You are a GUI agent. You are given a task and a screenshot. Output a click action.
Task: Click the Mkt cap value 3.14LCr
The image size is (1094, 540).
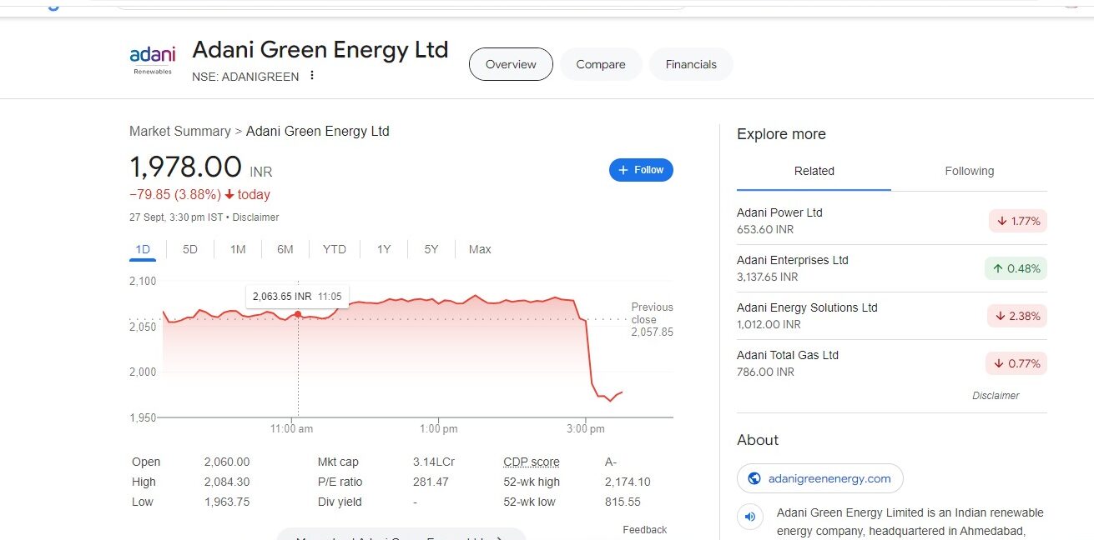click(434, 462)
